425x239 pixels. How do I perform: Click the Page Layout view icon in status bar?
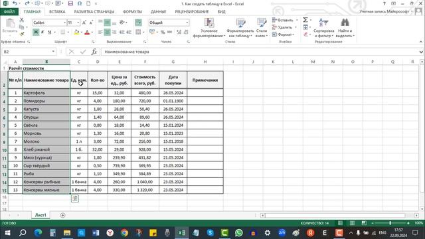[x=352, y=223]
